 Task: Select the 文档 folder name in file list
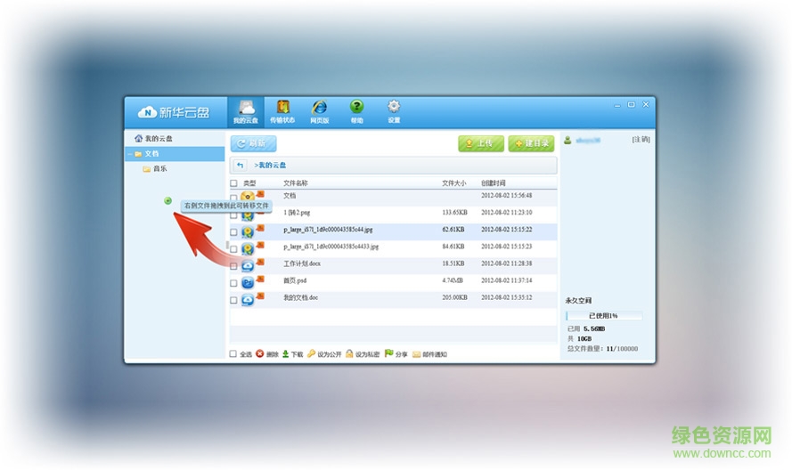pyautogui.click(x=290, y=195)
